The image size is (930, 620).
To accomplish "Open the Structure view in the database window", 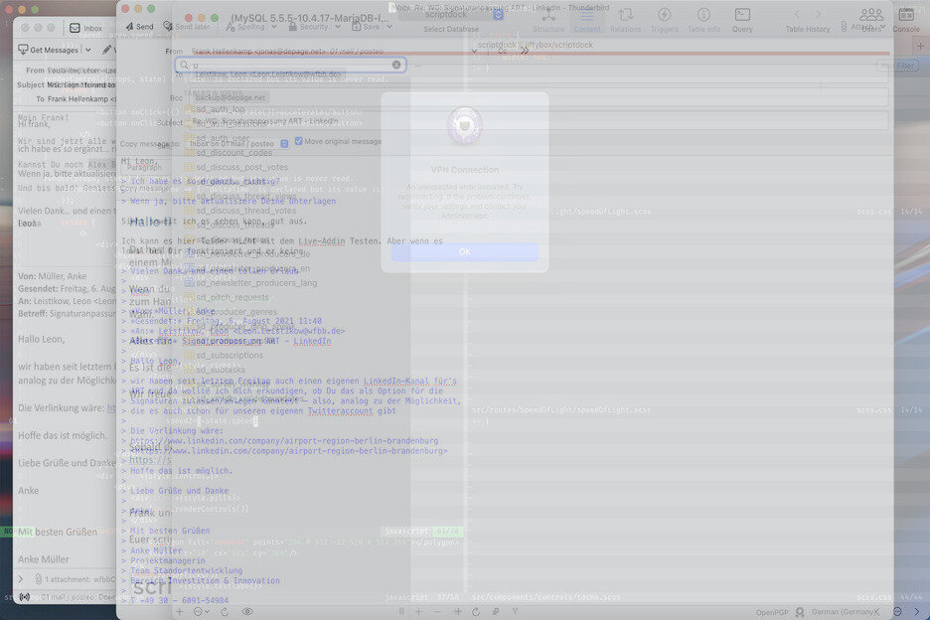I will pyautogui.click(x=548, y=20).
